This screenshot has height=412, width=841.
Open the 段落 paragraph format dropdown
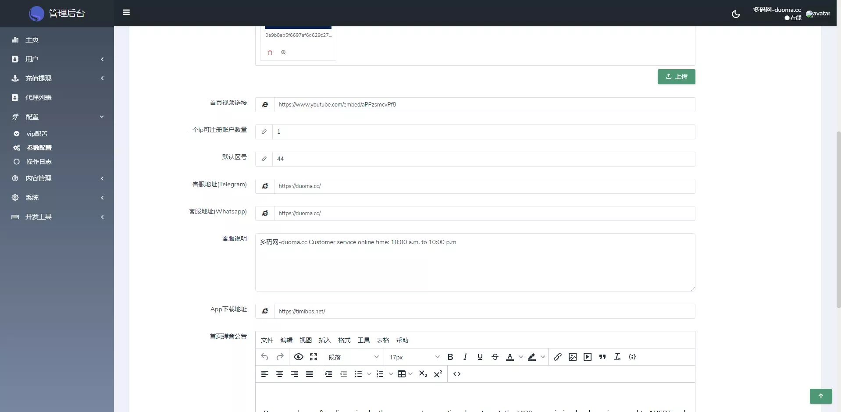[x=353, y=357]
